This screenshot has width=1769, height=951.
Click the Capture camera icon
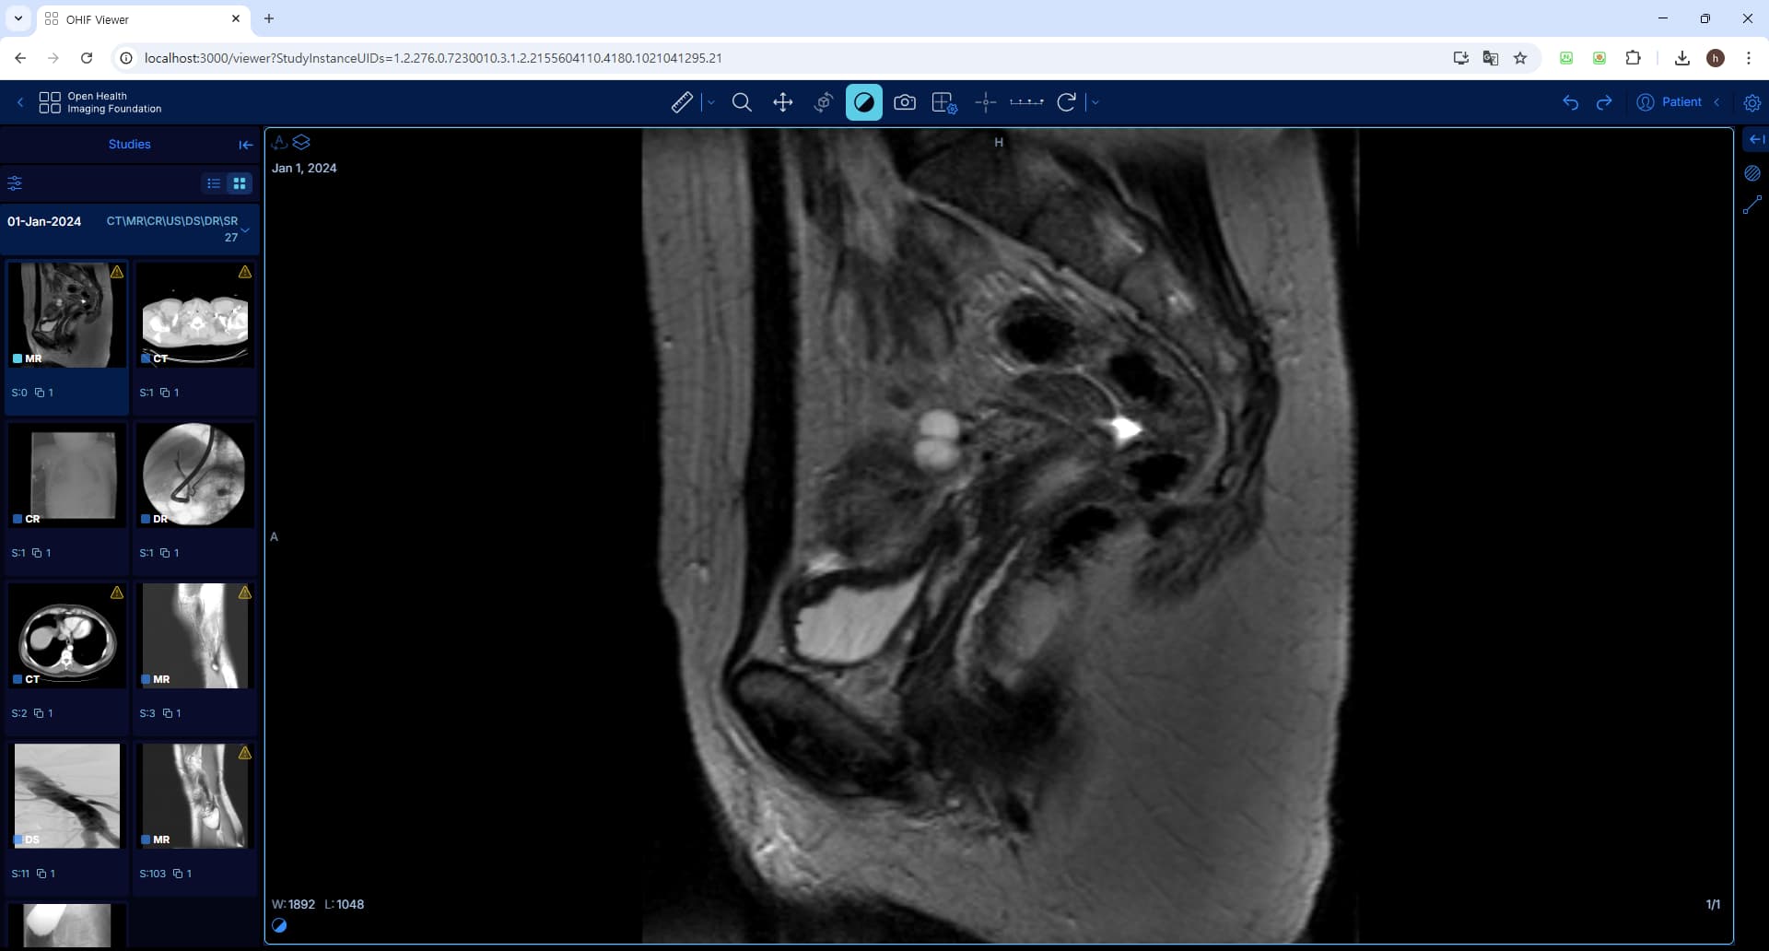[905, 102]
